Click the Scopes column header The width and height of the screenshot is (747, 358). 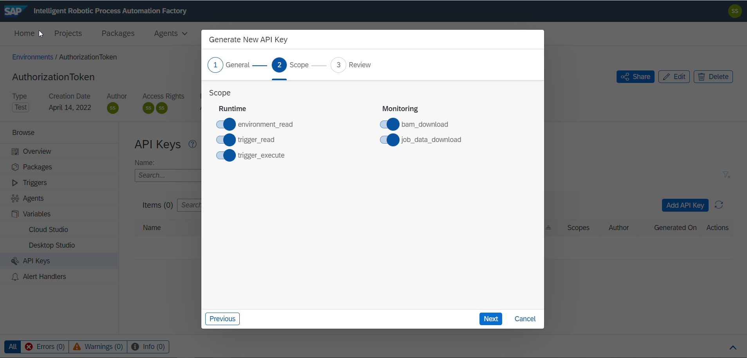point(578,228)
